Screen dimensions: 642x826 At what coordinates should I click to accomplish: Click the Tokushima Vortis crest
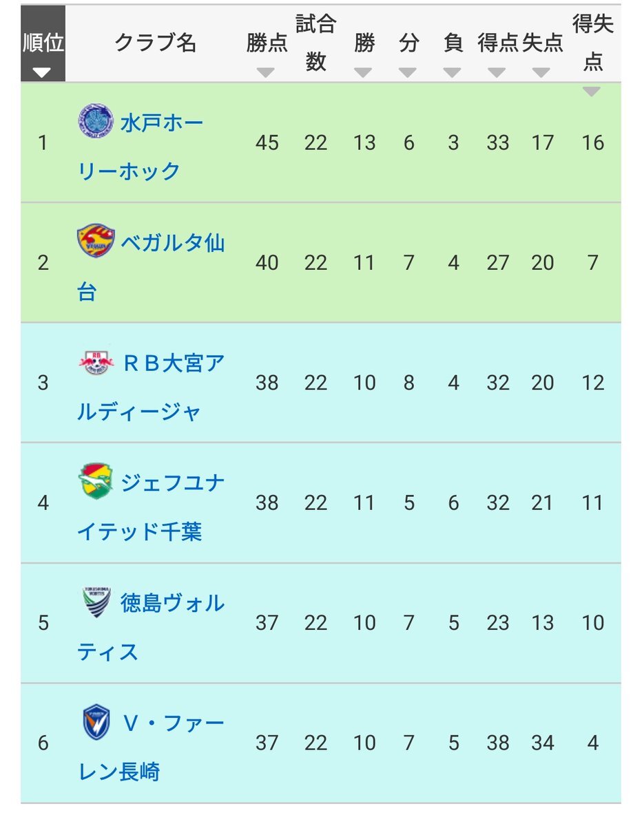pyautogui.click(x=94, y=602)
